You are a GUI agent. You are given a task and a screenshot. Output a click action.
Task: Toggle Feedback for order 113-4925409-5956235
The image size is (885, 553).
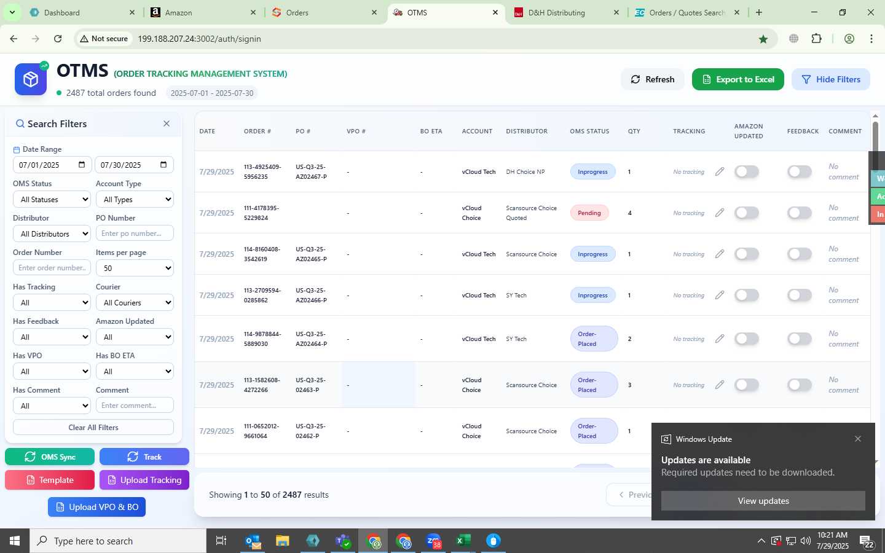coord(800,171)
